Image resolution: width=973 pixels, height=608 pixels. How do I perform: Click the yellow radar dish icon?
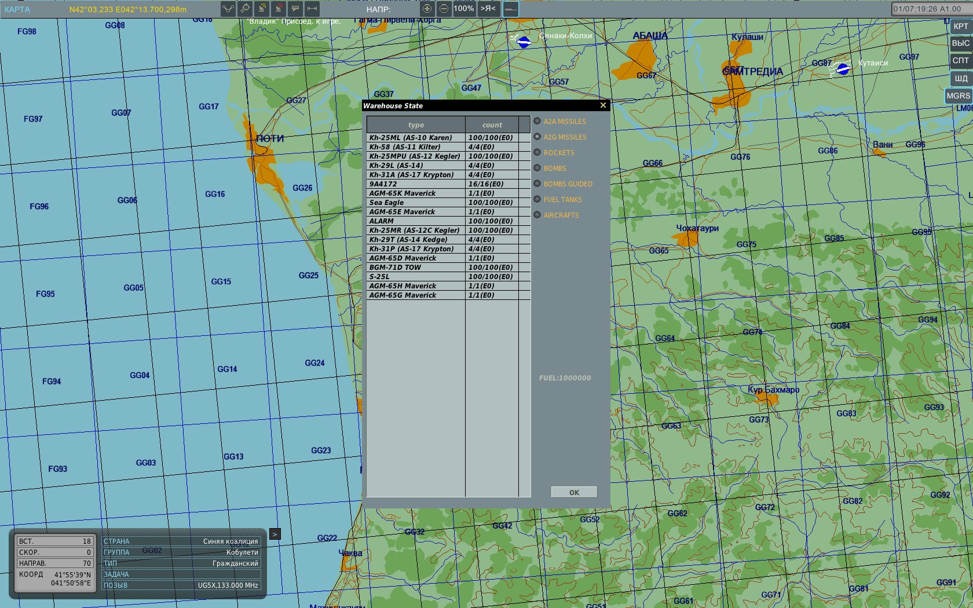[262, 9]
